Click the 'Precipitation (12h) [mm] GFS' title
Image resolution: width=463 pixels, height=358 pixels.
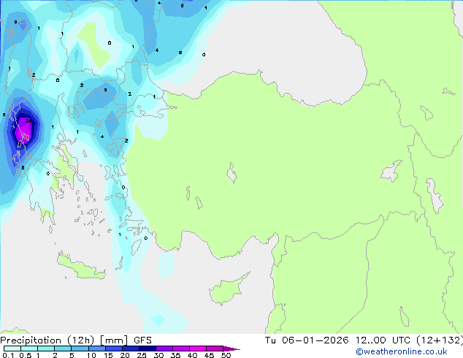(x=76, y=340)
